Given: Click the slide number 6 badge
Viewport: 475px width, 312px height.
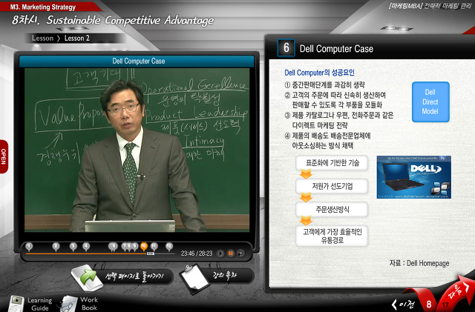Looking at the screenshot, I should click(286, 48).
